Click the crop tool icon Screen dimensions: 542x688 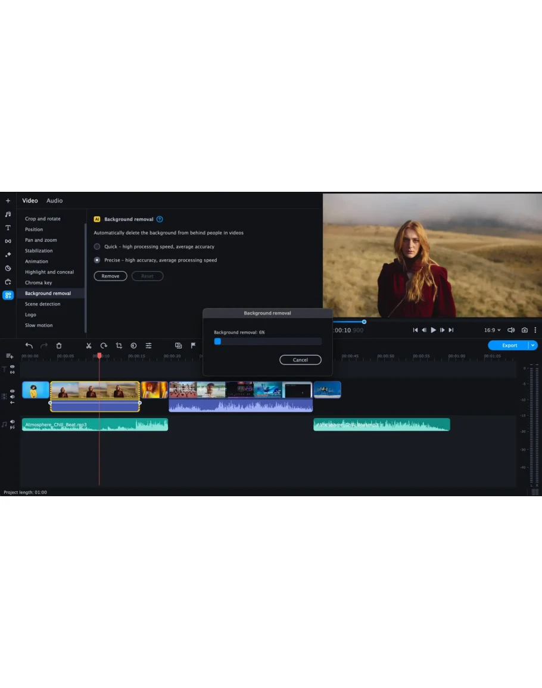click(x=119, y=345)
